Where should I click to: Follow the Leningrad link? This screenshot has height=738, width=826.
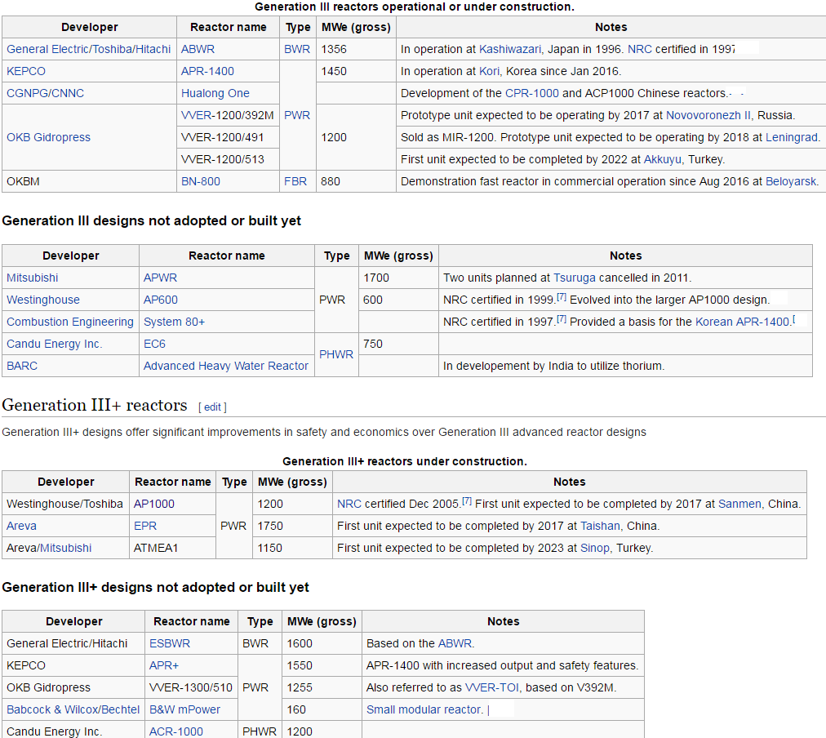792,137
